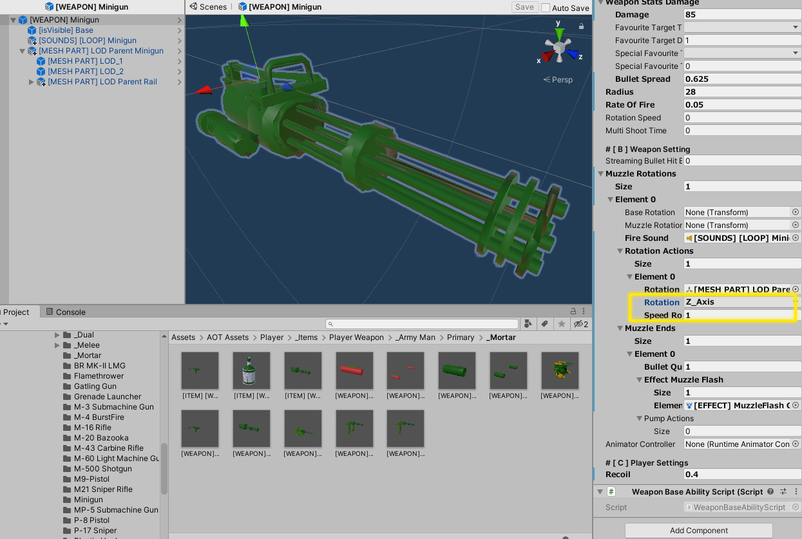
Task: Click the Damage value input field
Action: [742, 14]
